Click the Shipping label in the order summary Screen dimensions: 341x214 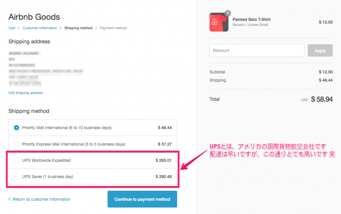tap(218, 80)
